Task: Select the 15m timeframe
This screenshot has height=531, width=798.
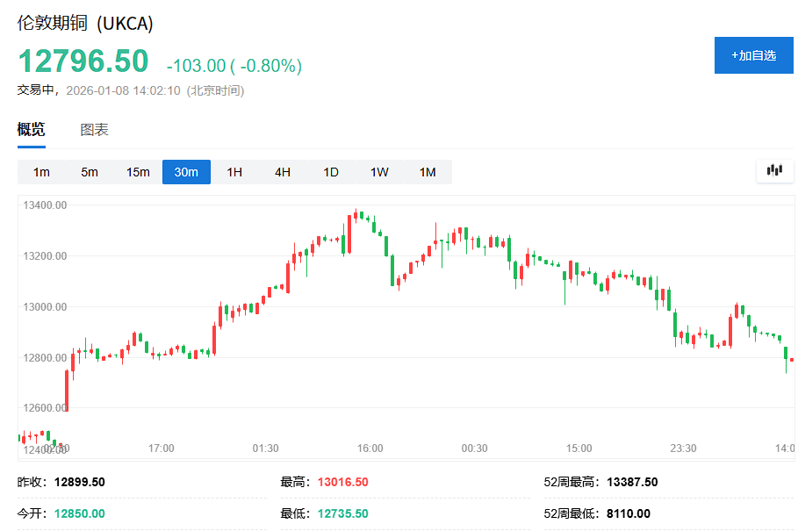Action: (x=137, y=172)
